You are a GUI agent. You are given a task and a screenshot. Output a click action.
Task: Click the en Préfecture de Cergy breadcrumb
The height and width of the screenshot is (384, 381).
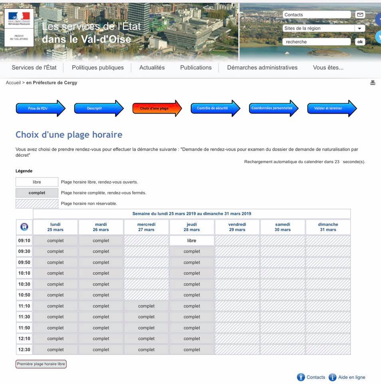52,82
